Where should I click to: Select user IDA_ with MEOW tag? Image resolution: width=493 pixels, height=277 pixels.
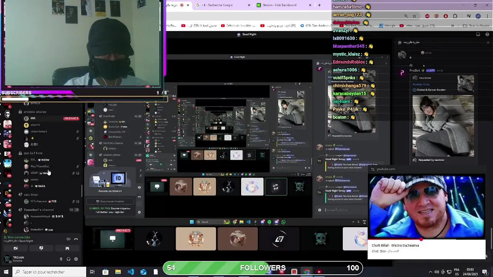point(40,160)
